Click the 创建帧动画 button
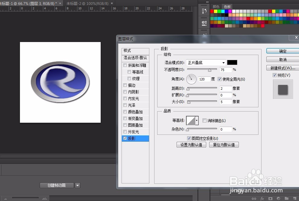Image resolution: width=299 pixels, height=201 pixels. click(x=57, y=185)
